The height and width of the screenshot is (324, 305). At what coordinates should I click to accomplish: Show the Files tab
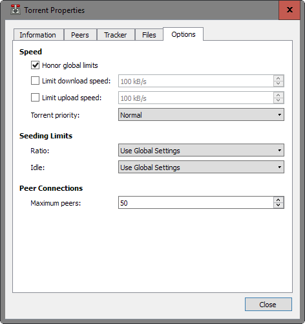[x=149, y=35]
